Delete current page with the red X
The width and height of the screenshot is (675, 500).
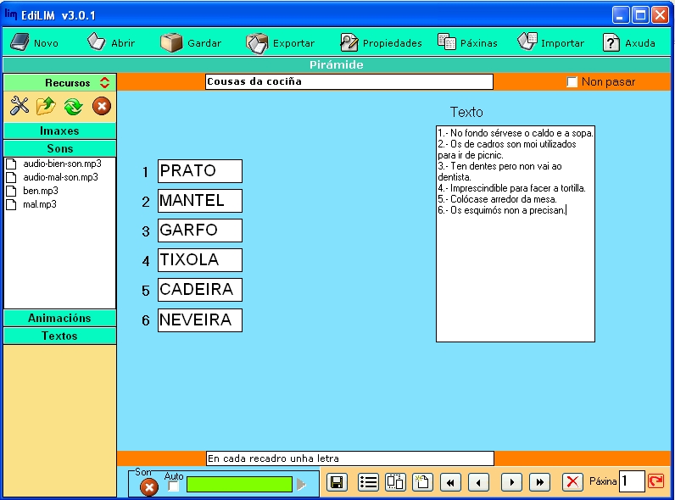pos(573,482)
